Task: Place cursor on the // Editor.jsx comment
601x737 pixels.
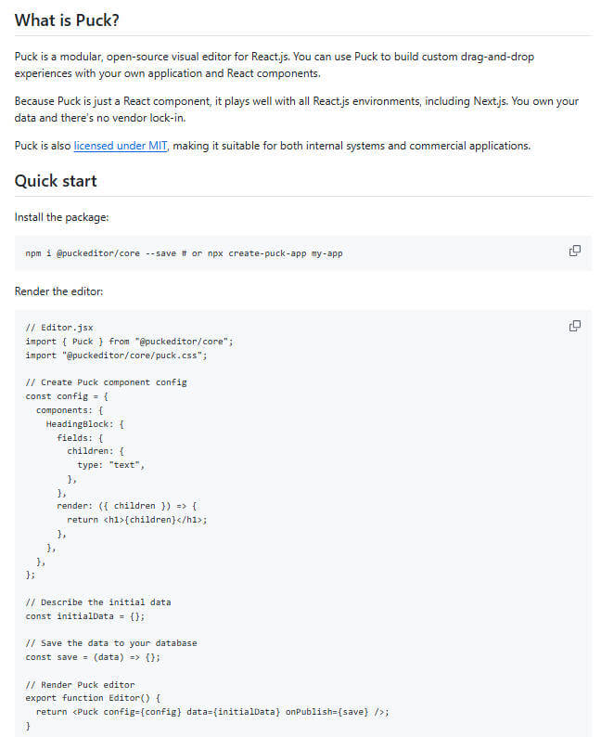Action: click(59, 328)
